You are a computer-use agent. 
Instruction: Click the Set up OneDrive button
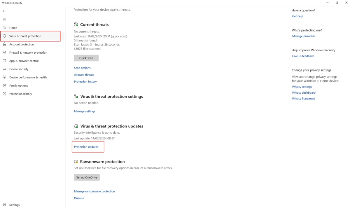87,177
